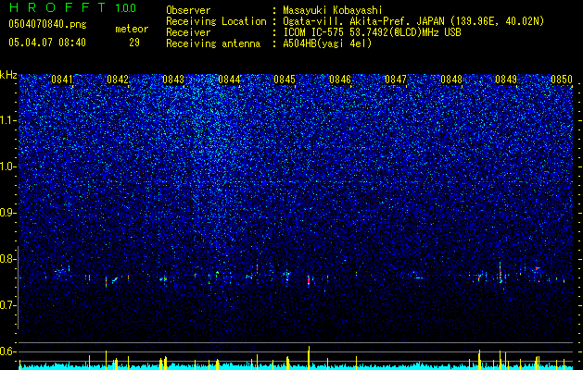The height and width of the screenshot is (370, 583).
Task: Click the 0850 time marker
Action: pyautogui.click(x=562, y=80)
